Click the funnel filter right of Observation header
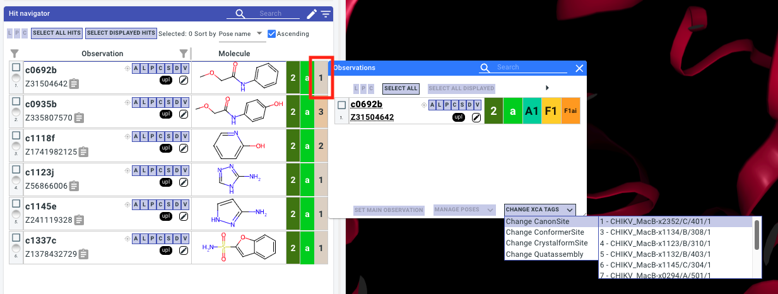The image size is (778, 294). coord(184,54)
